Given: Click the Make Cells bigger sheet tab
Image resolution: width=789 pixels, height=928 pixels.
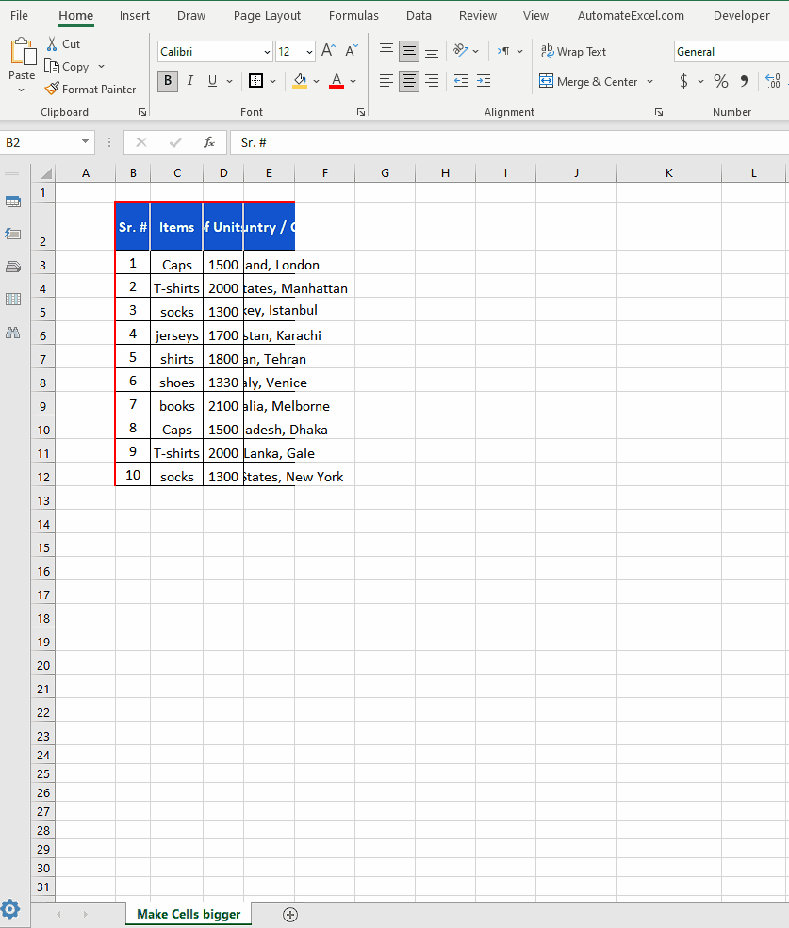Looking at the screenshot, I should pos(188,914).
